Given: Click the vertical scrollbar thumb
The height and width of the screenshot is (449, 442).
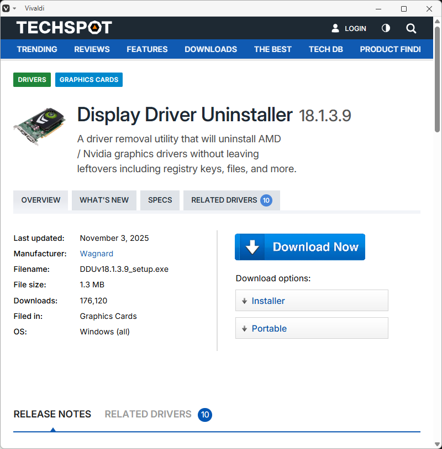Looking at the screenshot, I should 437,79.
